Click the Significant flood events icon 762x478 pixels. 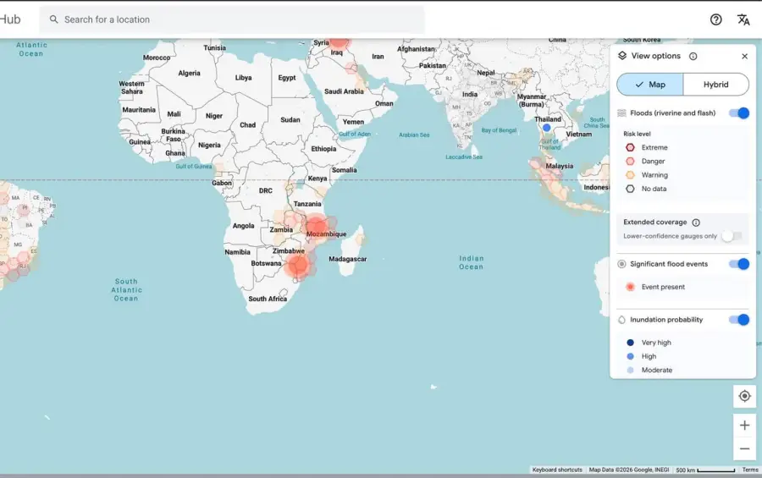(621, 264)
